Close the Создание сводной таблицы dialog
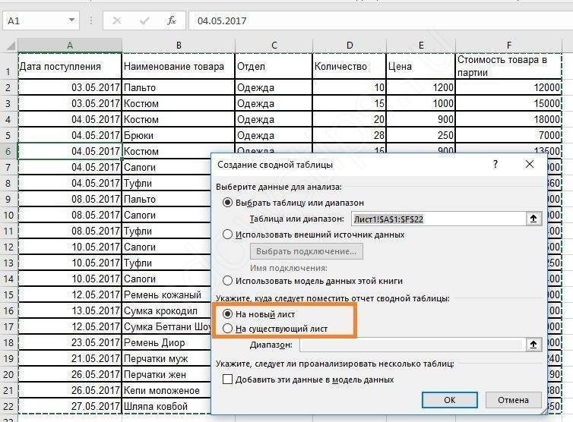Image resolution: width=573 pixels, height=422 pixels. (531, 164)
